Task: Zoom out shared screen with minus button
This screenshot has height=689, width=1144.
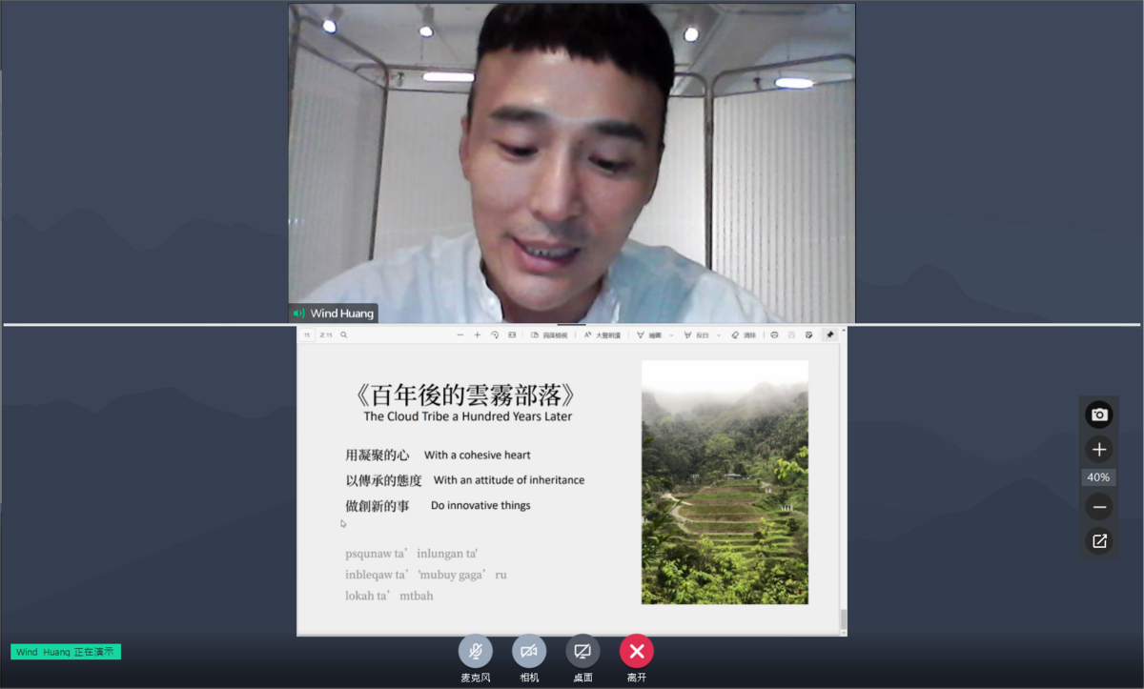Action: click(1099, 506)
